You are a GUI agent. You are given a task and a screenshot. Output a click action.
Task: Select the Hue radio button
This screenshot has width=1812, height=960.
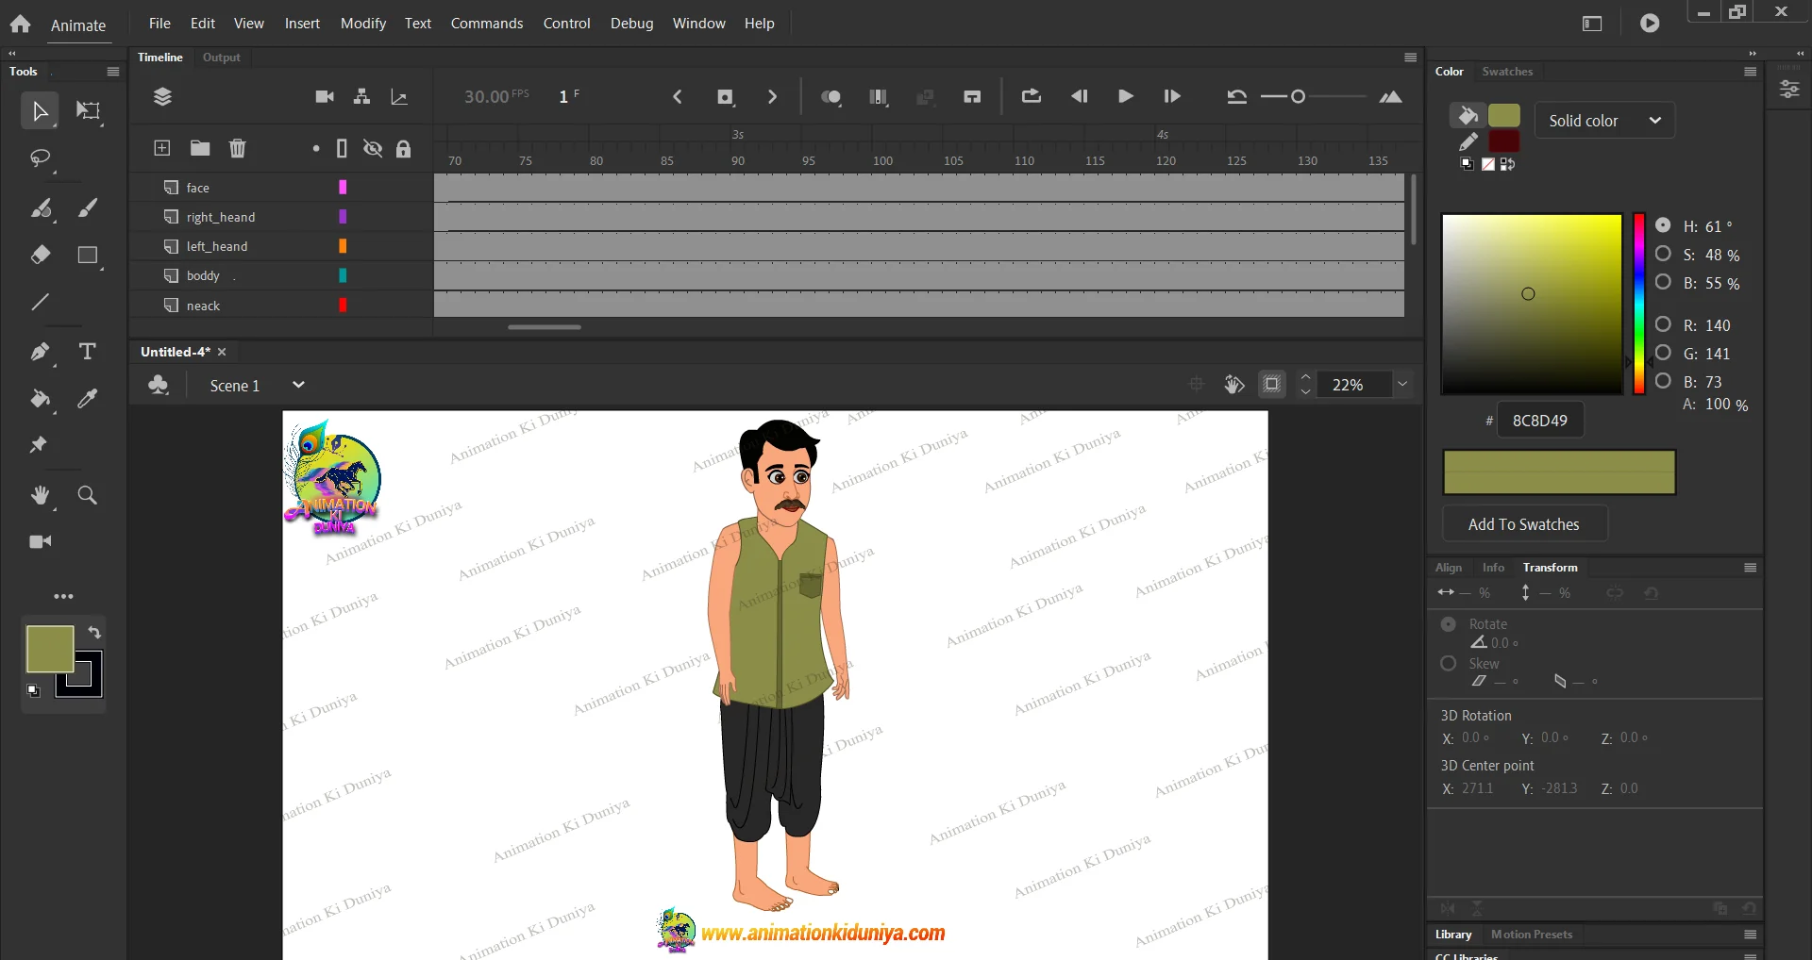click(x=1663, y=225)
